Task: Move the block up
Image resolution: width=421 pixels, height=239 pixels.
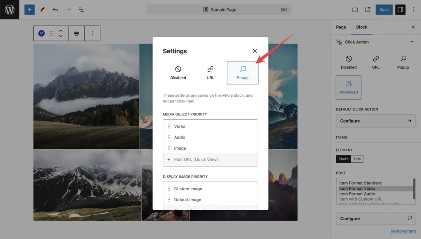Action: 61,30
